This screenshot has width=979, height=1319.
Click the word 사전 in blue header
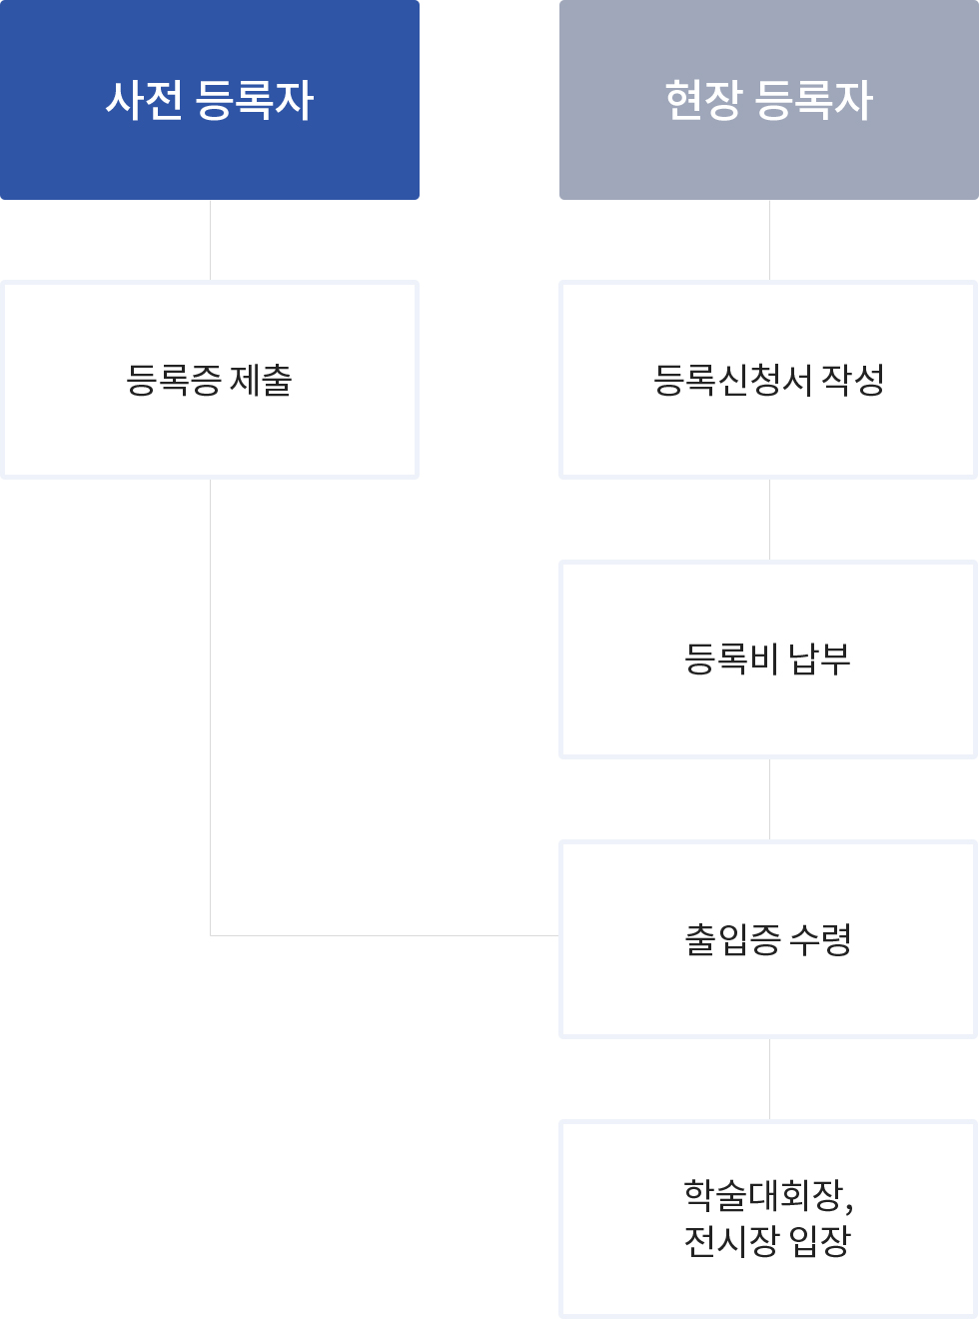coord(144,100)
